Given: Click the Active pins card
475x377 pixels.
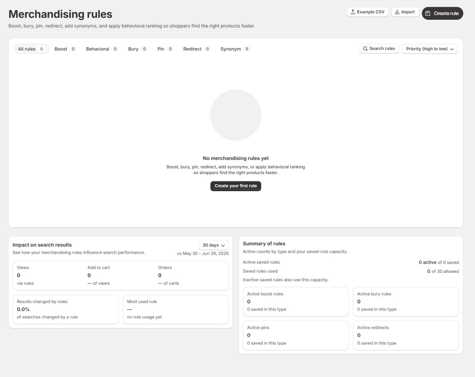Looking at the screenshot, I should tap(296, 335).
